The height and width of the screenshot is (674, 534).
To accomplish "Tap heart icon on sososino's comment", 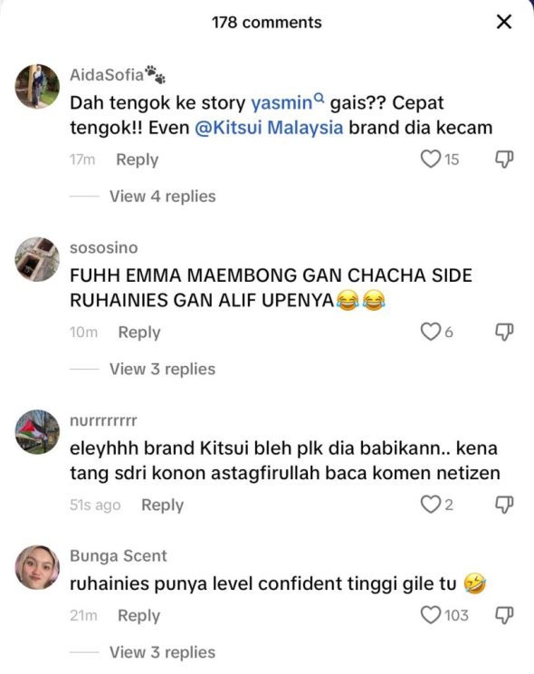I will click(x=431, y=332).
